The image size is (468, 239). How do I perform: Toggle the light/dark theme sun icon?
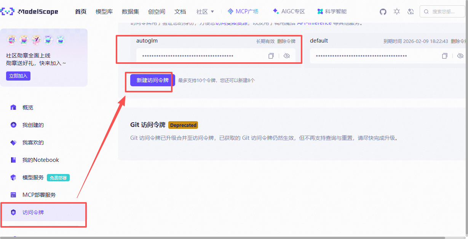pos(397,12)
